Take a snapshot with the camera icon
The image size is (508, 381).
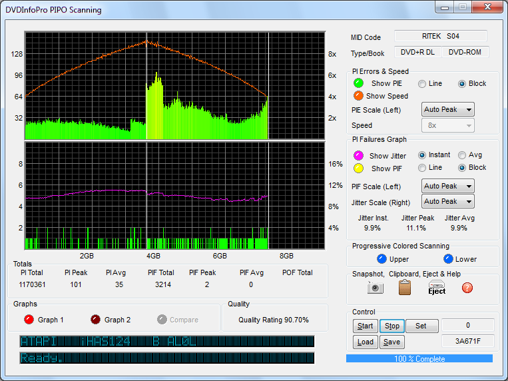(x=375, y=288)
